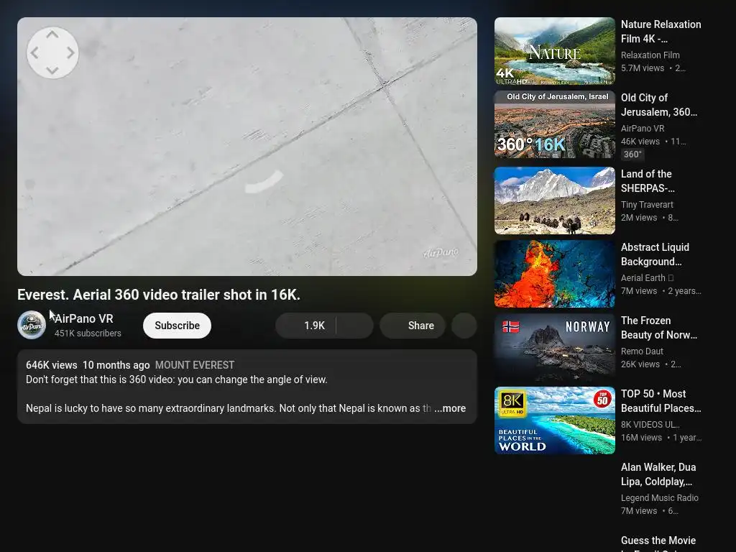Click the 360 video player area
This screenshot has height=552, width=736.
[247, 147]
